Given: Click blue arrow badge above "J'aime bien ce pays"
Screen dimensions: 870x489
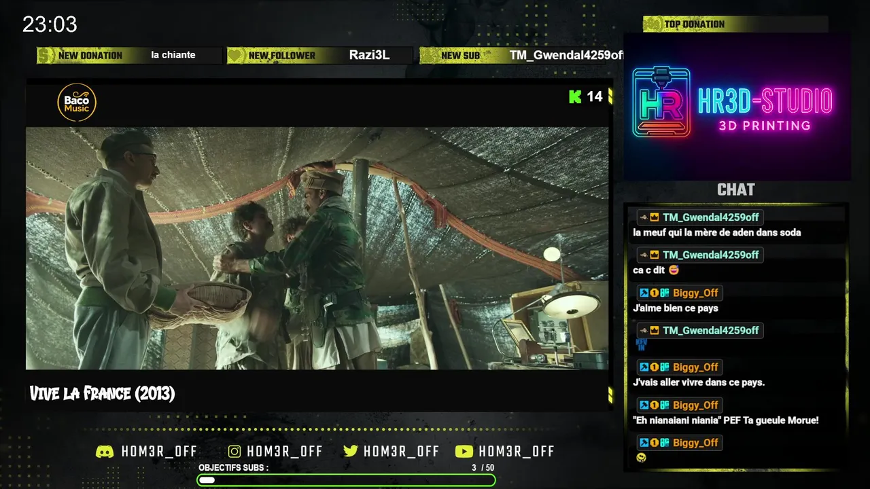Looking at the screenshot, I should click(x=644, y=293).
